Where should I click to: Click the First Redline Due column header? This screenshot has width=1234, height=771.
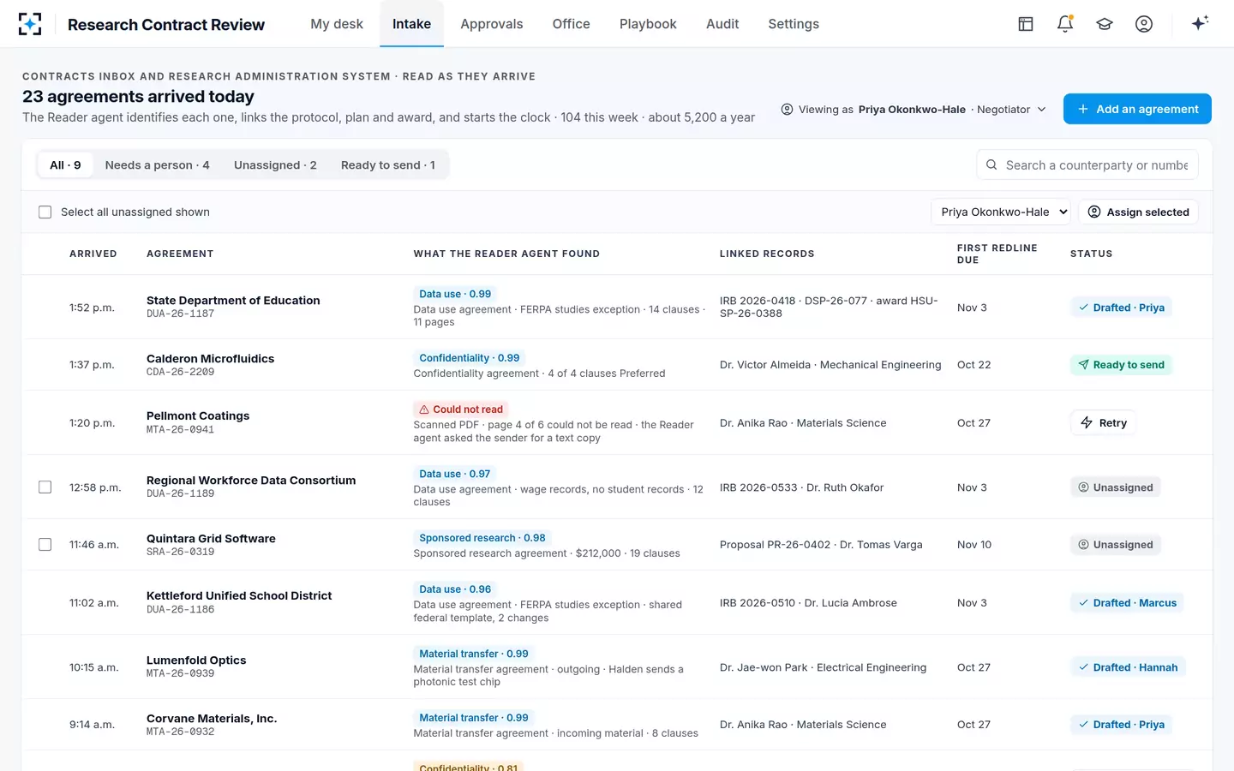point(997,254)
